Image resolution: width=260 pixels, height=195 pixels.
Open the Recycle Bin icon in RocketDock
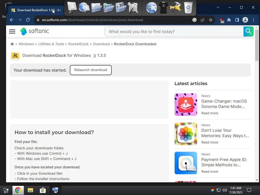188,7
